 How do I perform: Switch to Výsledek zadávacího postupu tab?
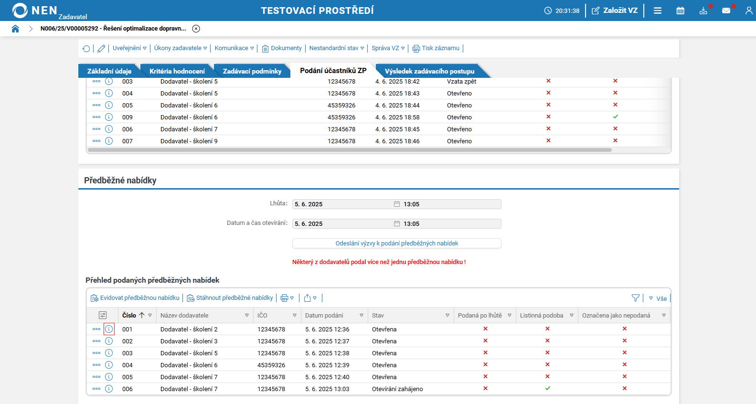point(430,71)
